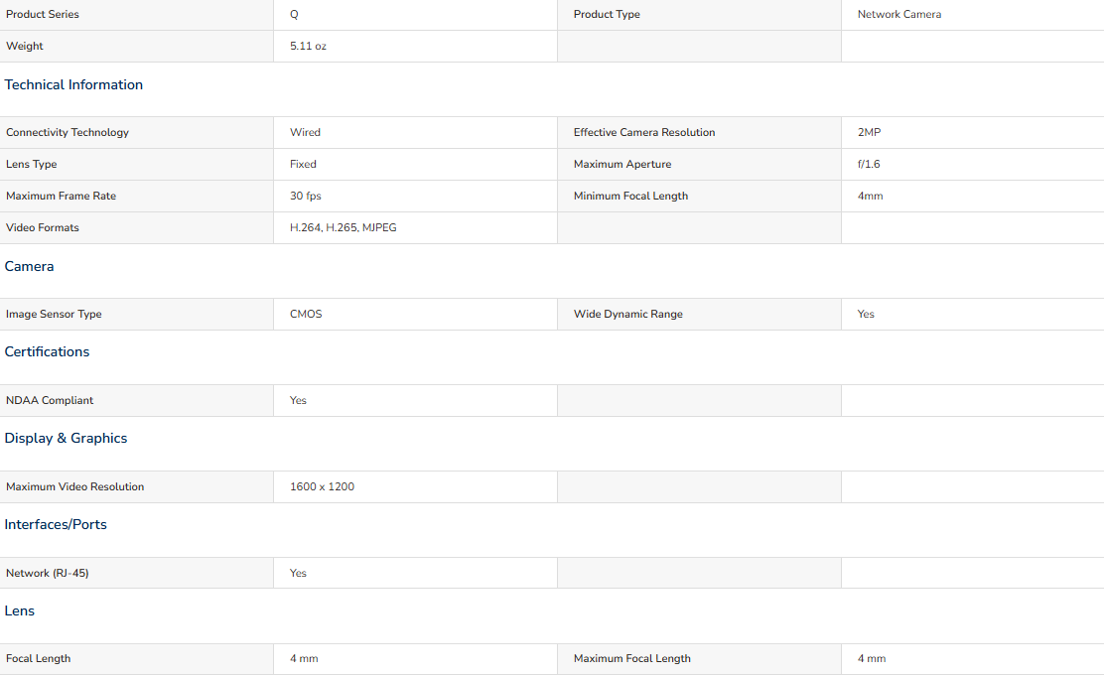Click the NDAA Compliant label
The image size is (1104, 676).
[50, 401]
